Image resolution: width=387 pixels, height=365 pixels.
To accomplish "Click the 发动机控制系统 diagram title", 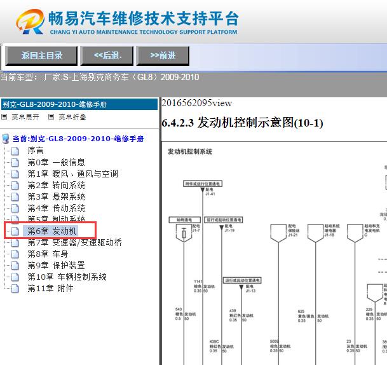I will [x=190, y=151].
